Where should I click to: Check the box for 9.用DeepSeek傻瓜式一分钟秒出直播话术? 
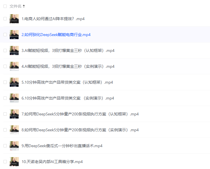pos(5,146)
